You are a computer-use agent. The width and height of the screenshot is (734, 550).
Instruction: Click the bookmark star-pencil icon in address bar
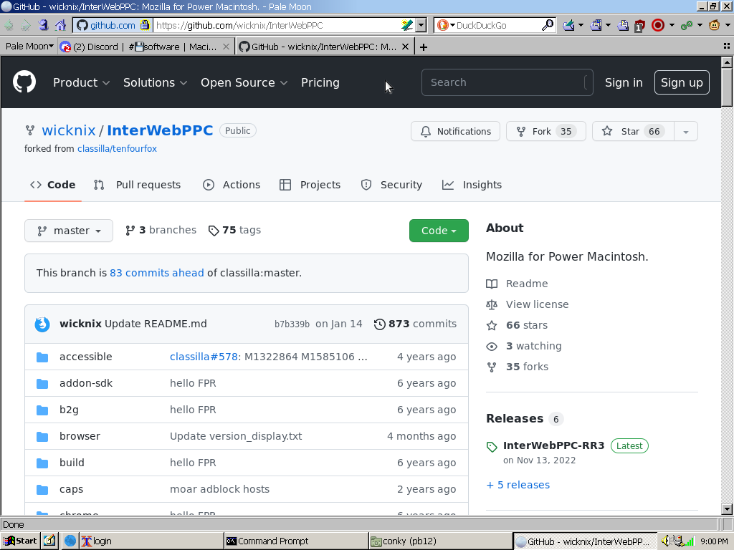click(407, 25)
